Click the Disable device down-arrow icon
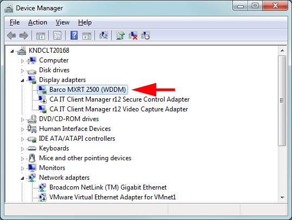The width and height of the screenshot is (292, 220). [145, 35]
